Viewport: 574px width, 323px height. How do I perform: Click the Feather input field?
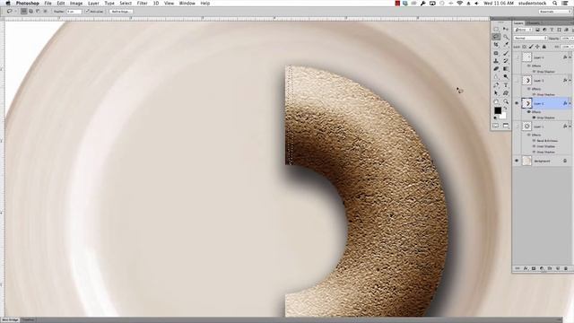coord(74,12)
